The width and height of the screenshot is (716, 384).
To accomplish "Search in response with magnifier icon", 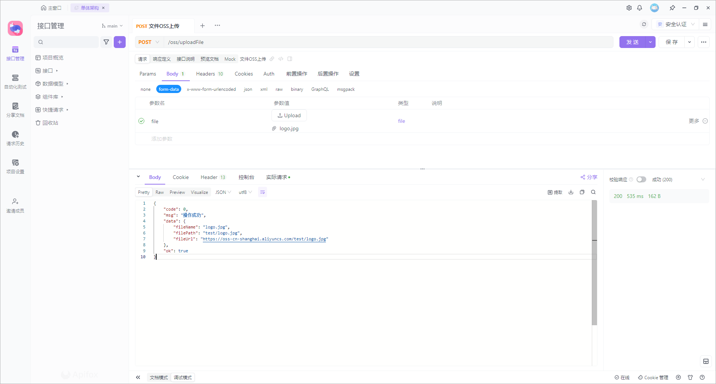I will pyautogui.click(x=593, y=192).
